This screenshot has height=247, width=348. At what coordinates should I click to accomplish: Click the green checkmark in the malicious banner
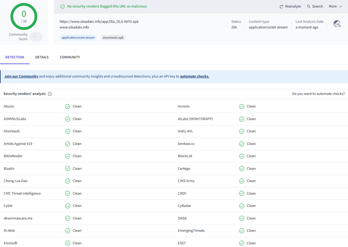63,6
